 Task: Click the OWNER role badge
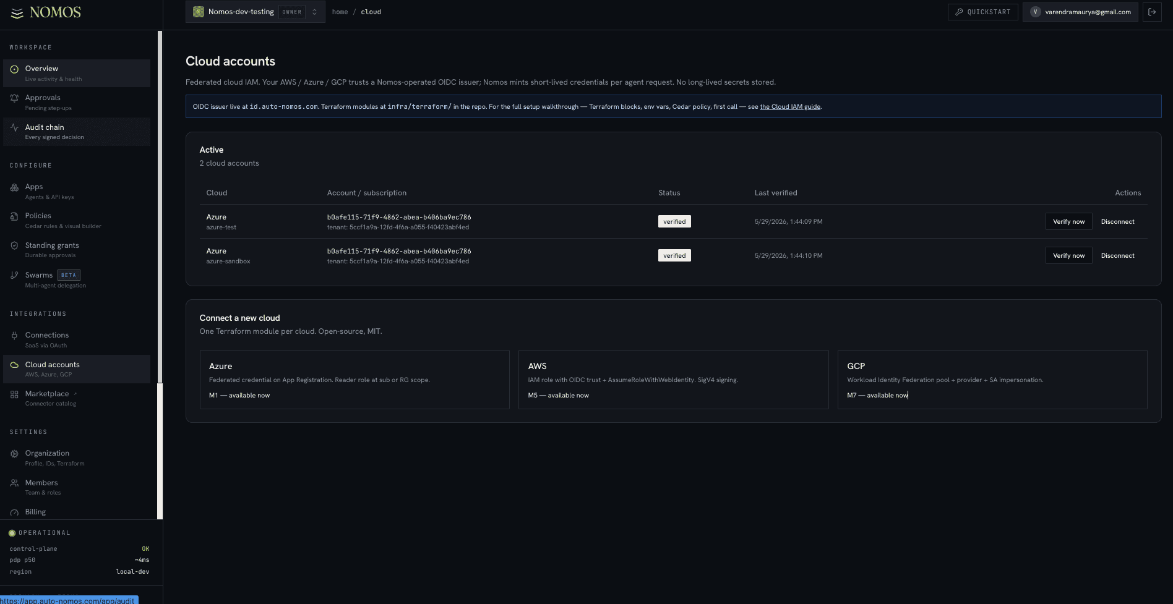(x=291, y=12)
